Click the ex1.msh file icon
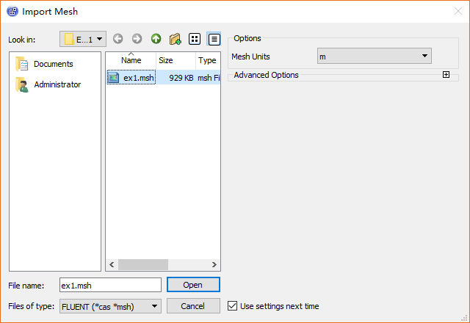This screenshot has width=470, height=323. coord(114,78)
